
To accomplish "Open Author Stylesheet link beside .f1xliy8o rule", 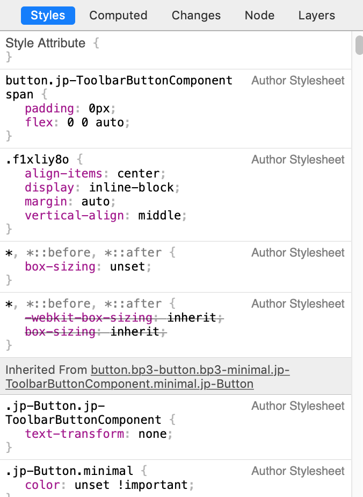I will pyautogui.click(x=297, y=160).
